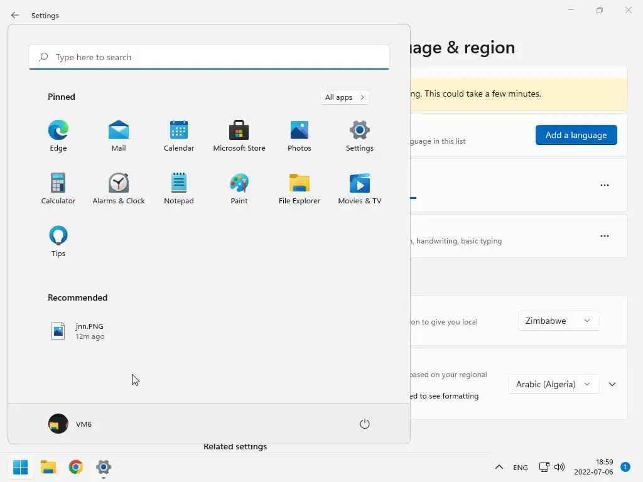Open the Paint app
This screenshot has width=643, height=482.
[x=239, y=188]
